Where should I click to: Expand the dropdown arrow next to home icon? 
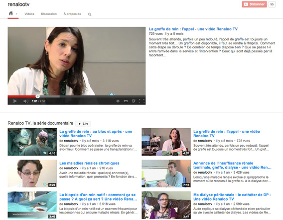point(16,14)
